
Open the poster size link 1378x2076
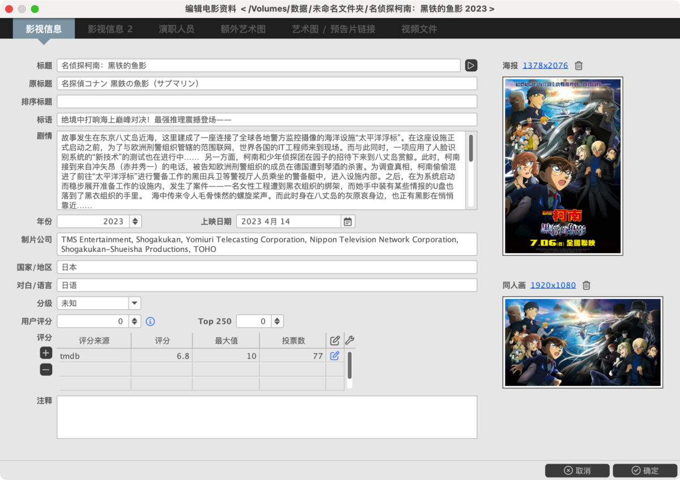[545, 66]
